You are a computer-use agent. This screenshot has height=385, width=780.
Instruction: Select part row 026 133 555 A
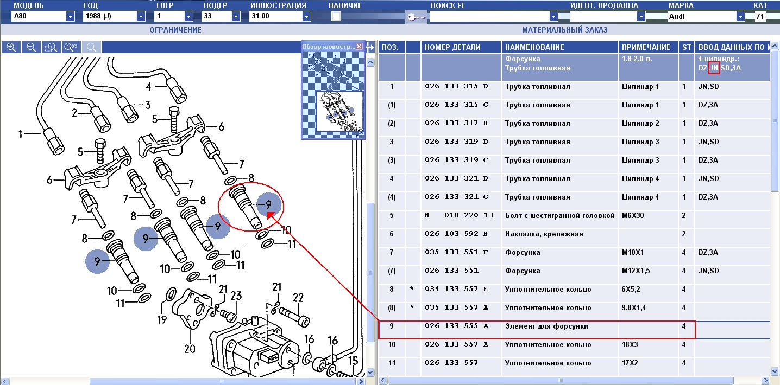point(456,326)
